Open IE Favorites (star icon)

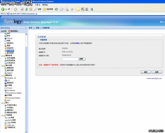[44, 9]
